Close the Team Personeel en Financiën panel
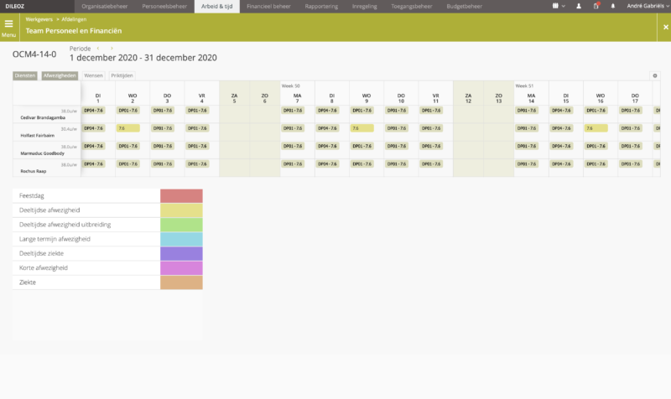 pyautogui.click(x=665, y=27)
